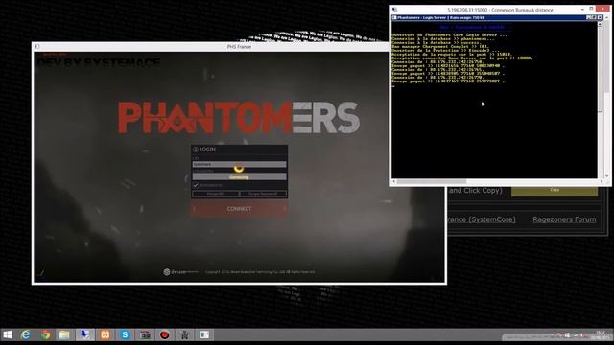Image resolution: width=614 pixels, height=345 pixels.
Task: Click the PHS France window title bar
Action: (239, 47)
